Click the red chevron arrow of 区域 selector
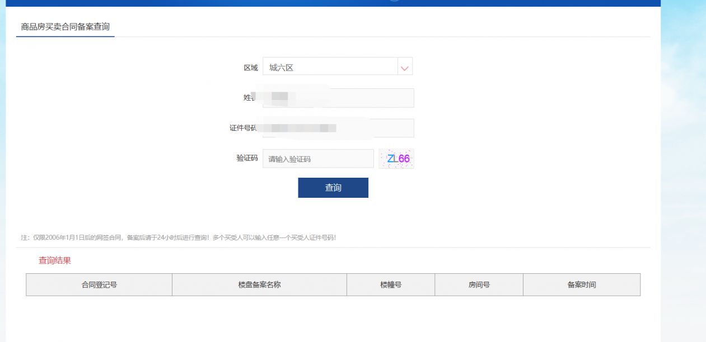This screenshot has width=706, height=342. [405, 68]
